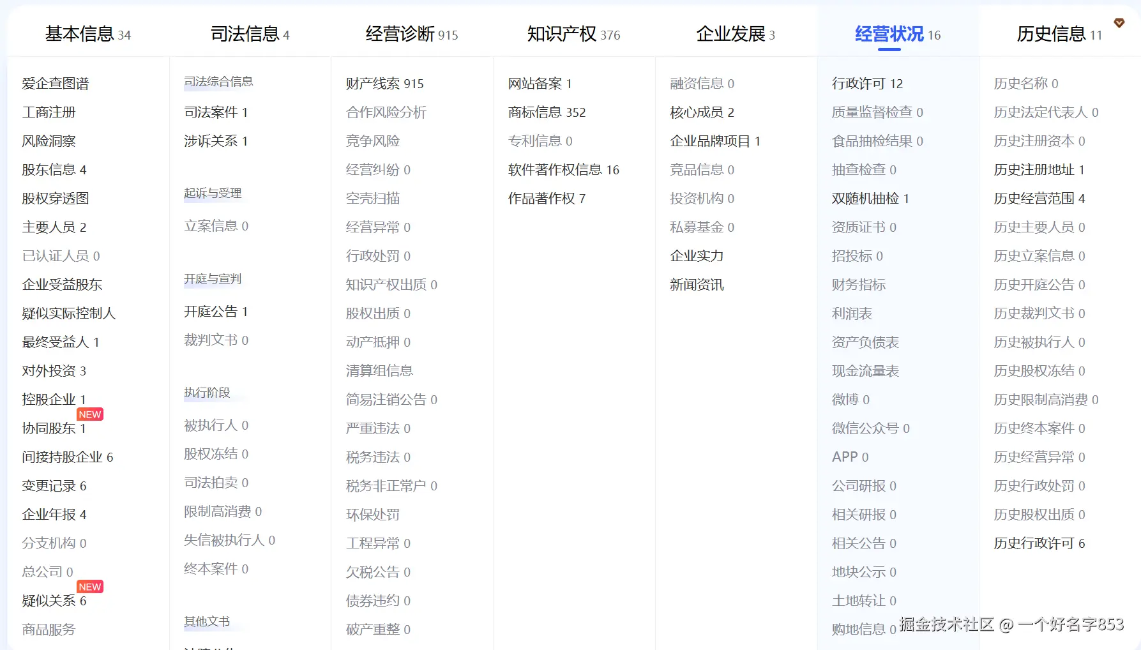Viewport: 1141px width, 650px height.
Task: Open 爱企查图谱 link
Action: click(56, 84)
